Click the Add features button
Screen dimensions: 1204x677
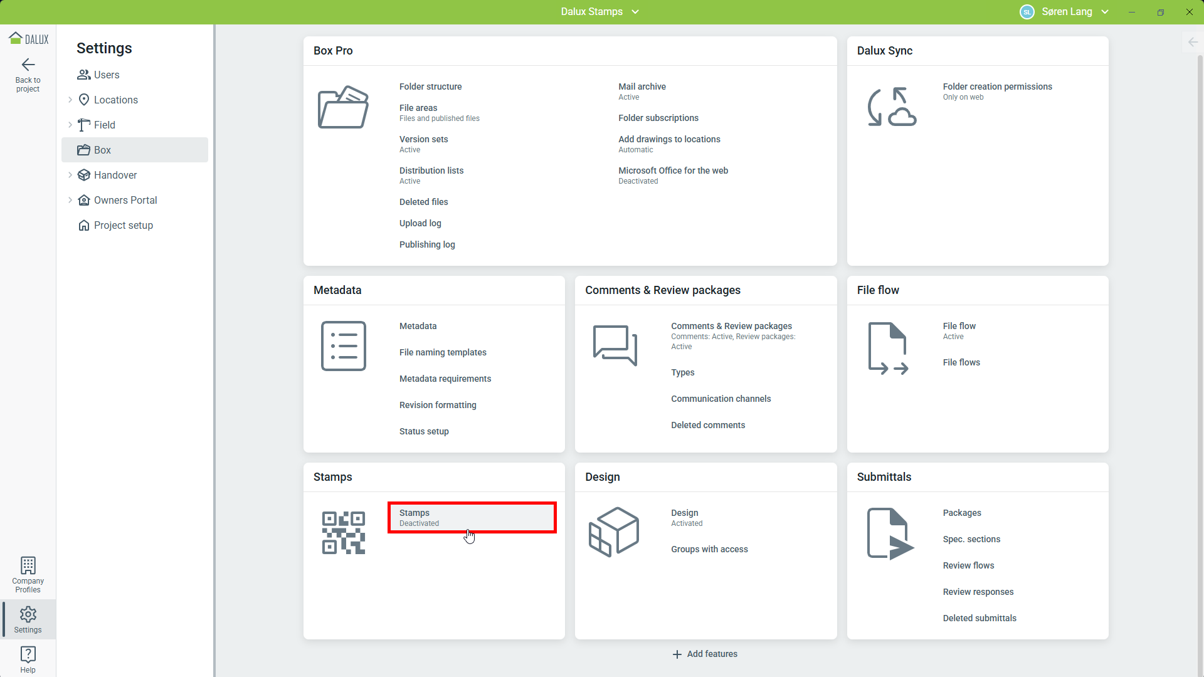coord(705,654)
